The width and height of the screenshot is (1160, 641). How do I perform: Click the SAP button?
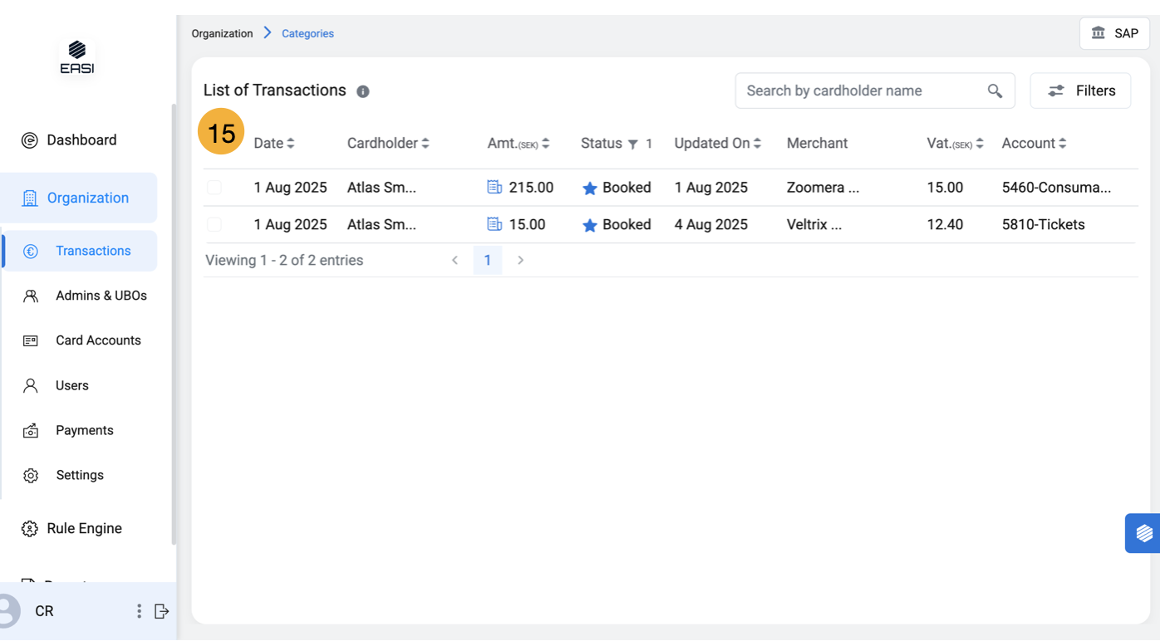click(1114, 33)
